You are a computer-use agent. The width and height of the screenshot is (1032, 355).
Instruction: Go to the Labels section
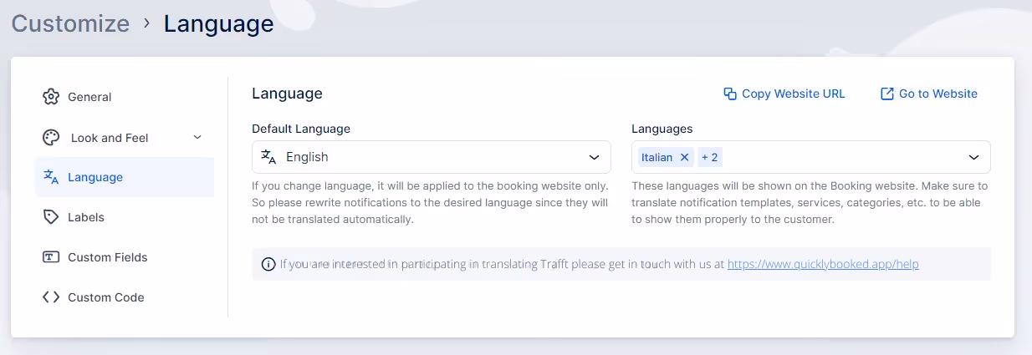pyautogui.click(x=125, y=217)
